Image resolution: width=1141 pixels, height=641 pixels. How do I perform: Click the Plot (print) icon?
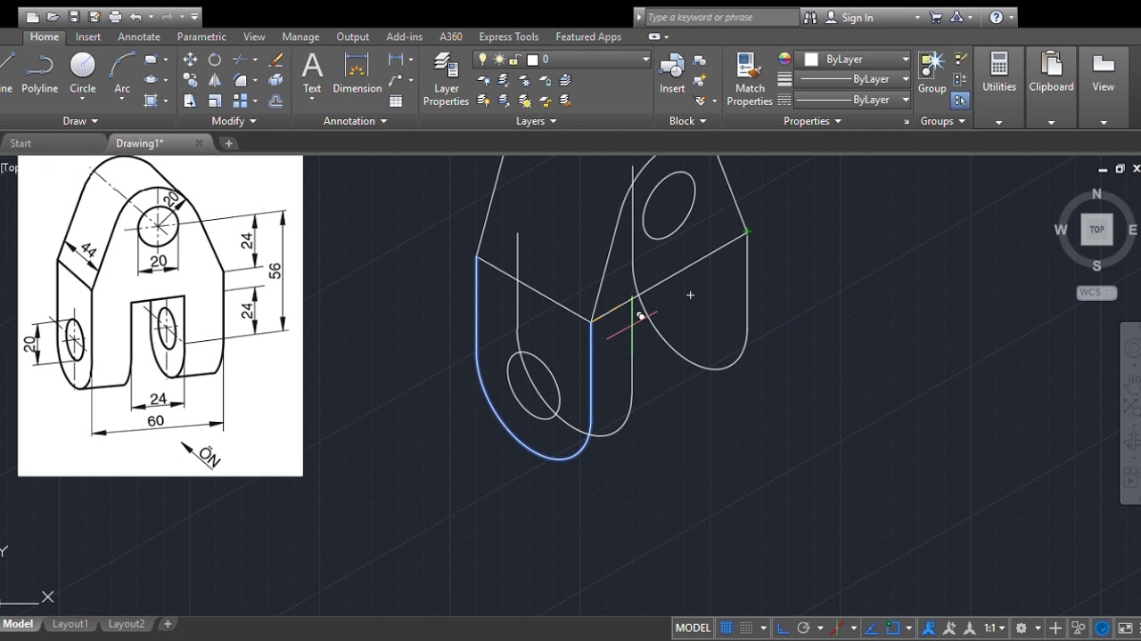coord(115,17)
